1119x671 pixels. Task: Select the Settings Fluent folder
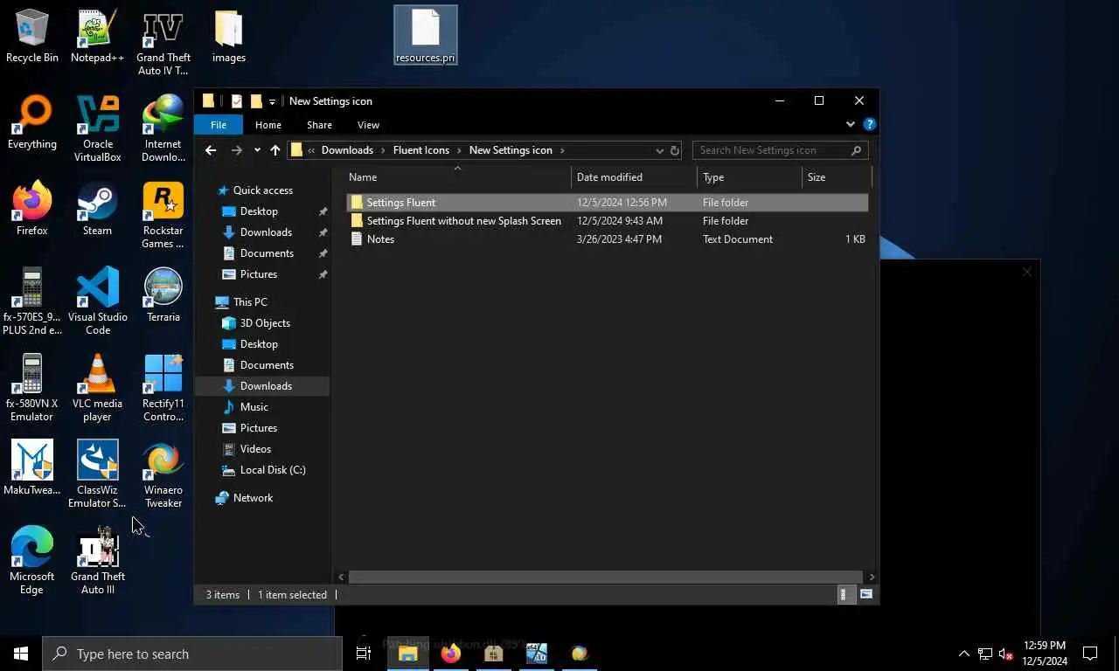607,203
